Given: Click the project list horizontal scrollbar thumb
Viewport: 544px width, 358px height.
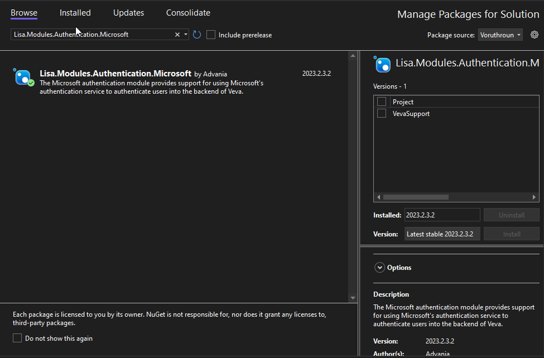Looking at the screenshot, I should tap(416, 197).
